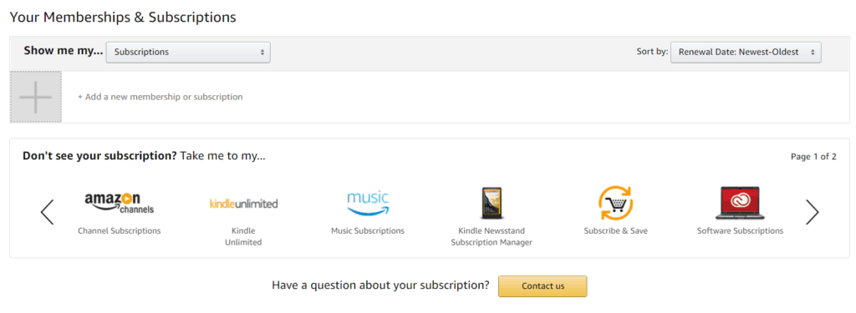Open Kindle Newsstand Subscription Manager link

(492, 237)
